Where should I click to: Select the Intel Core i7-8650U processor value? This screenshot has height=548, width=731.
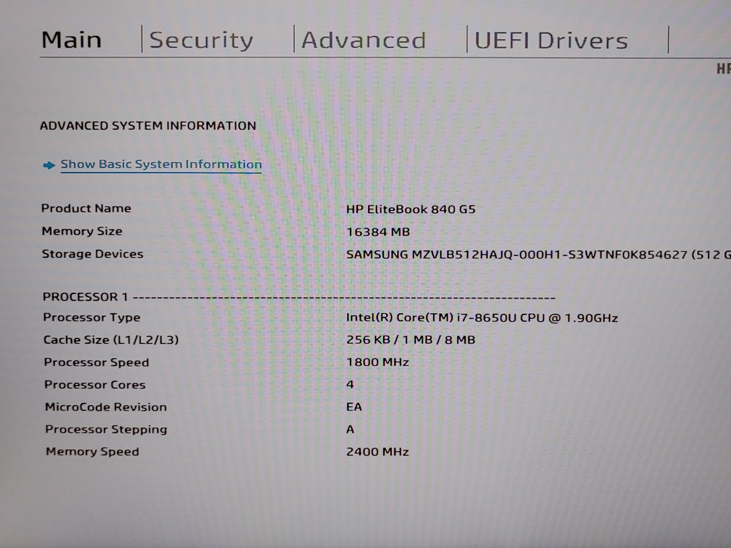coord(482,318)
